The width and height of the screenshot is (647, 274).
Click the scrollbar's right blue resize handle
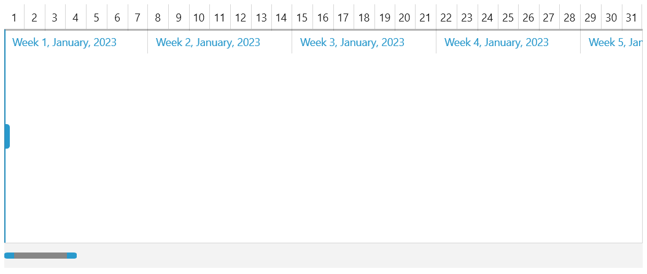pyautogui.click(x=72, y=256)
